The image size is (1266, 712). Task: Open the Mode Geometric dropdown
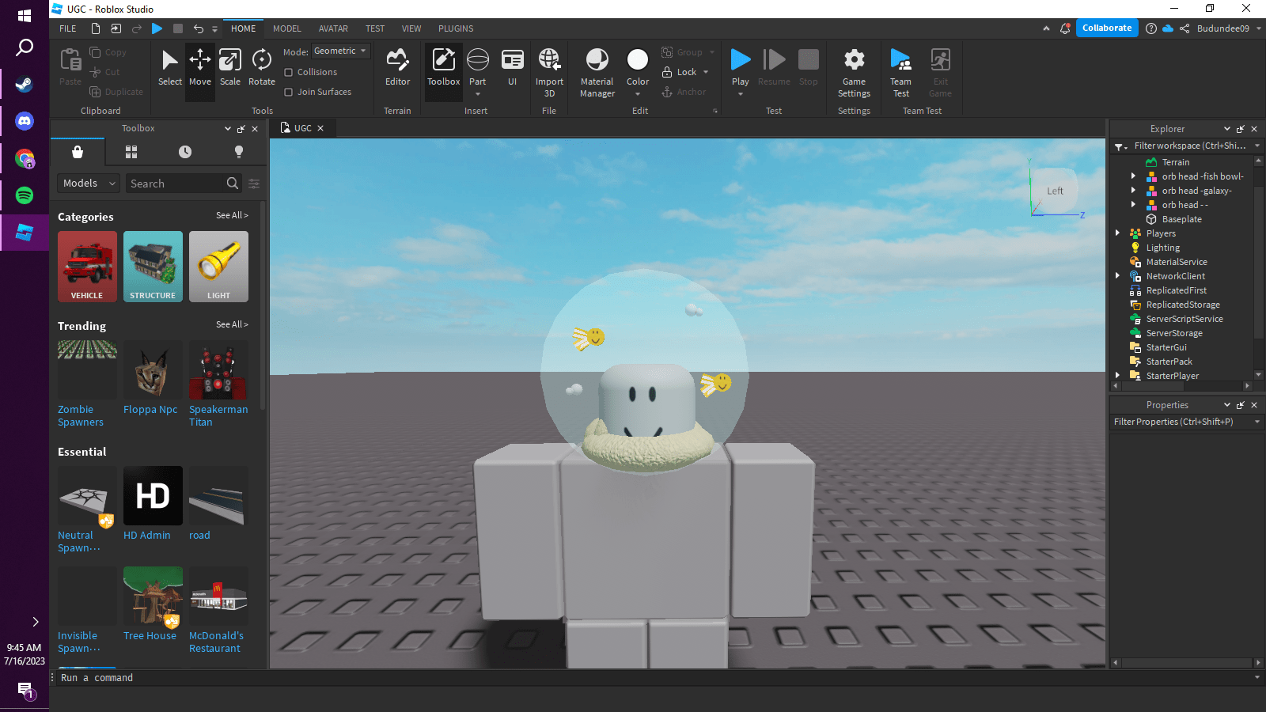[x=341, y=51]
